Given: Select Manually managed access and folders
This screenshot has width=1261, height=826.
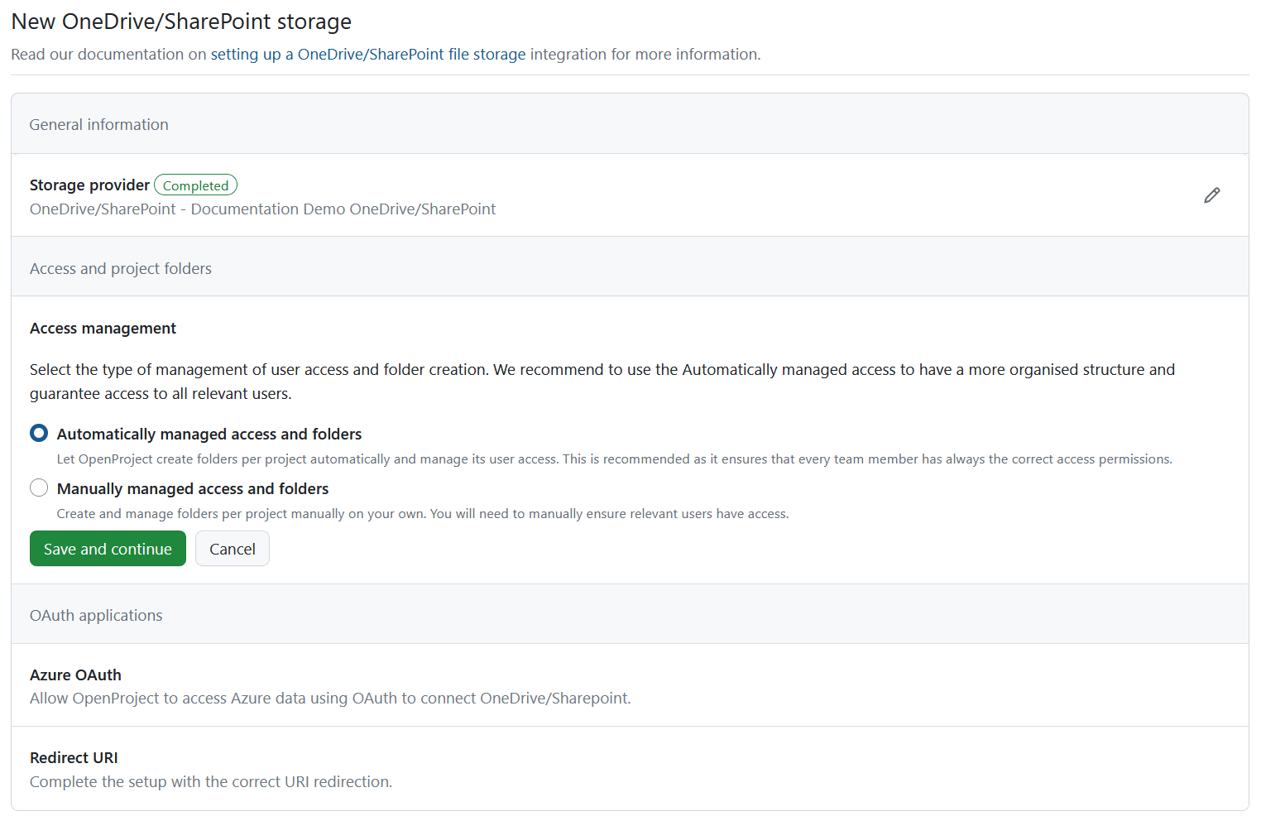Looking at the screenshot, I should pyautogui.click(x=38, y=487).
